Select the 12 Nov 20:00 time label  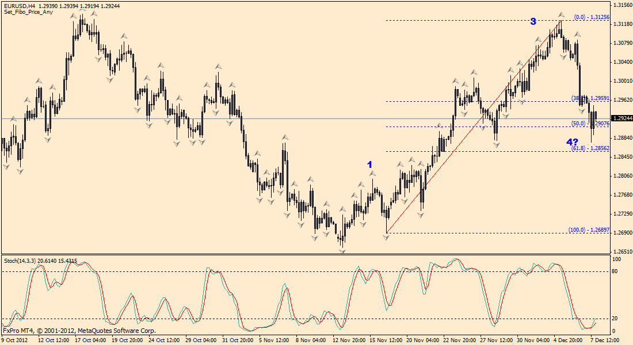point(349,340)
